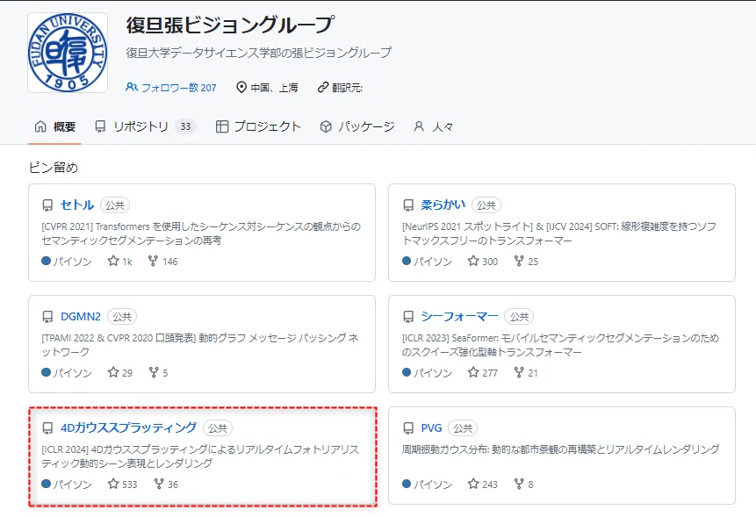Click the location pin icon
The width and height of the screenshot is (756, 517).
(x=241, y=87)
